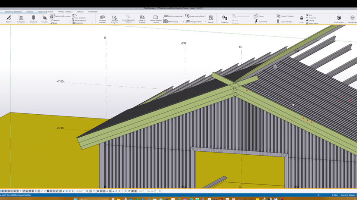Open the Representation option
This screenshot has width=357, height=200.
tap(79, 20)
